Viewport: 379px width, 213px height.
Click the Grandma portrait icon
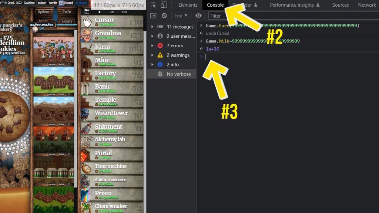click(87, 35)
